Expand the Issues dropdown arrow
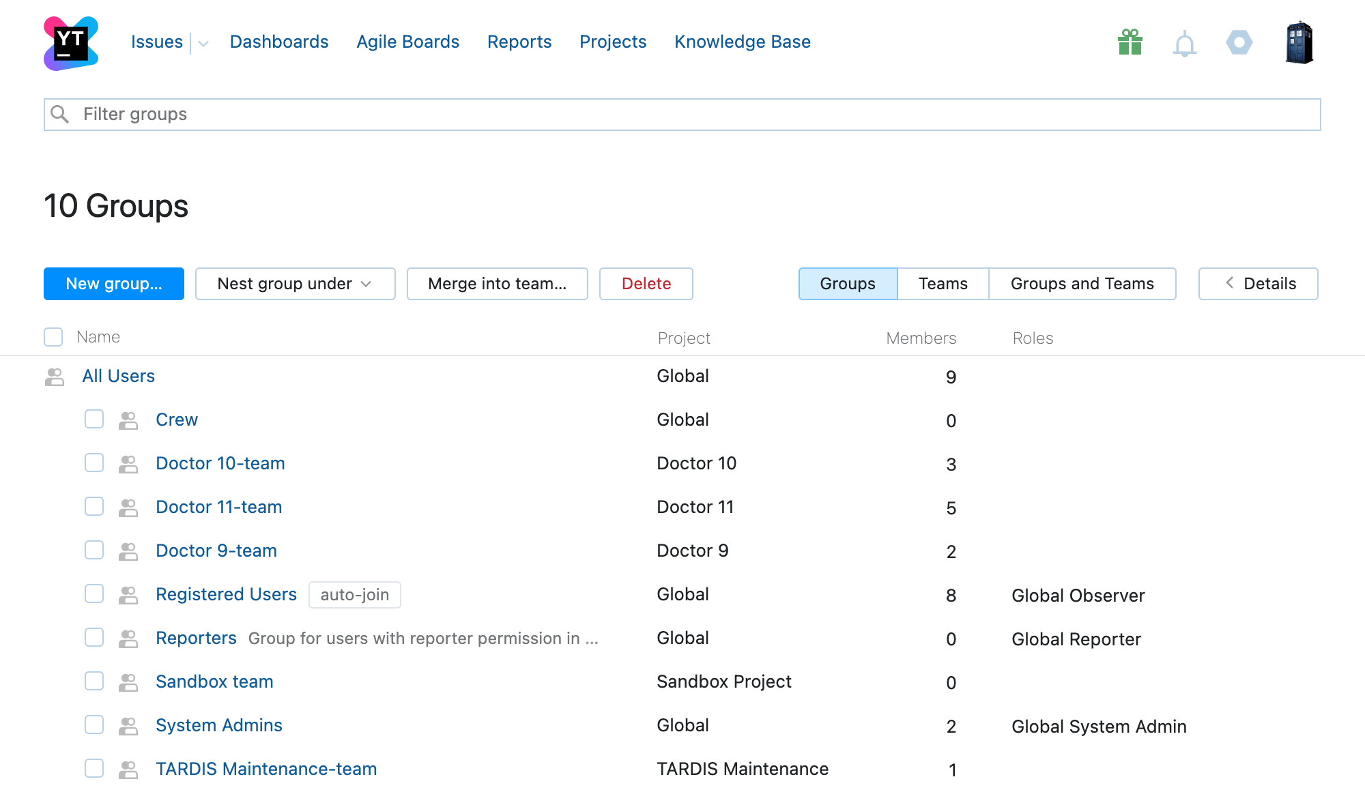The height and width of the screenshot is (805, 1365). (x=203, y=44)
